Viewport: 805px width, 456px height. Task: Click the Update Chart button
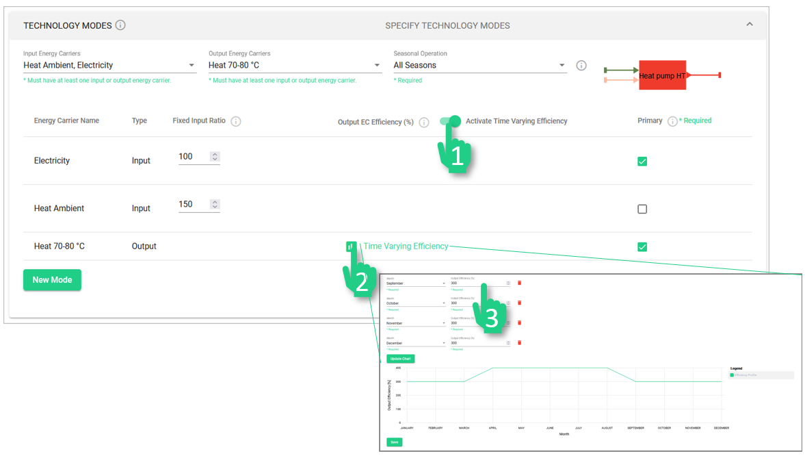click(x=400, y=359)
